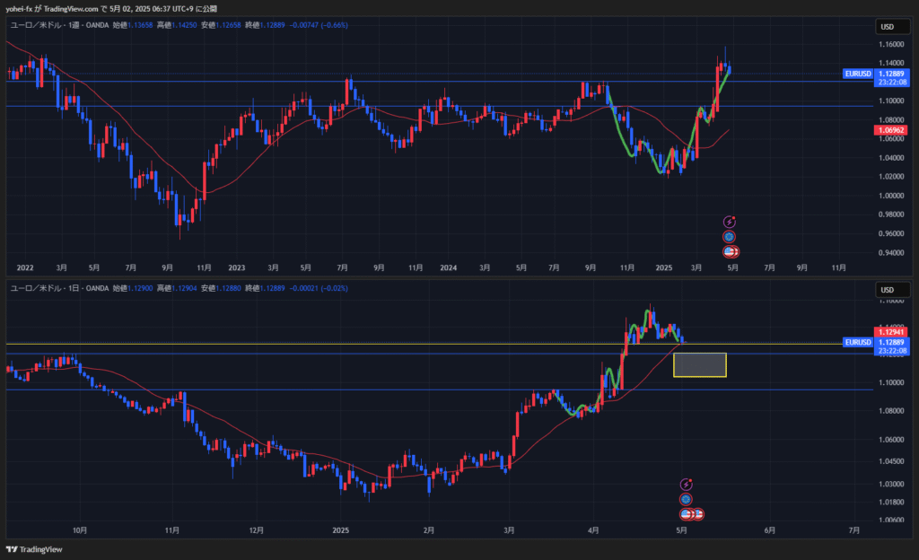The height and width of the screenshot is (560, 919).
Task: Click the red 1.12941 price label
Action: coord(891,332)
